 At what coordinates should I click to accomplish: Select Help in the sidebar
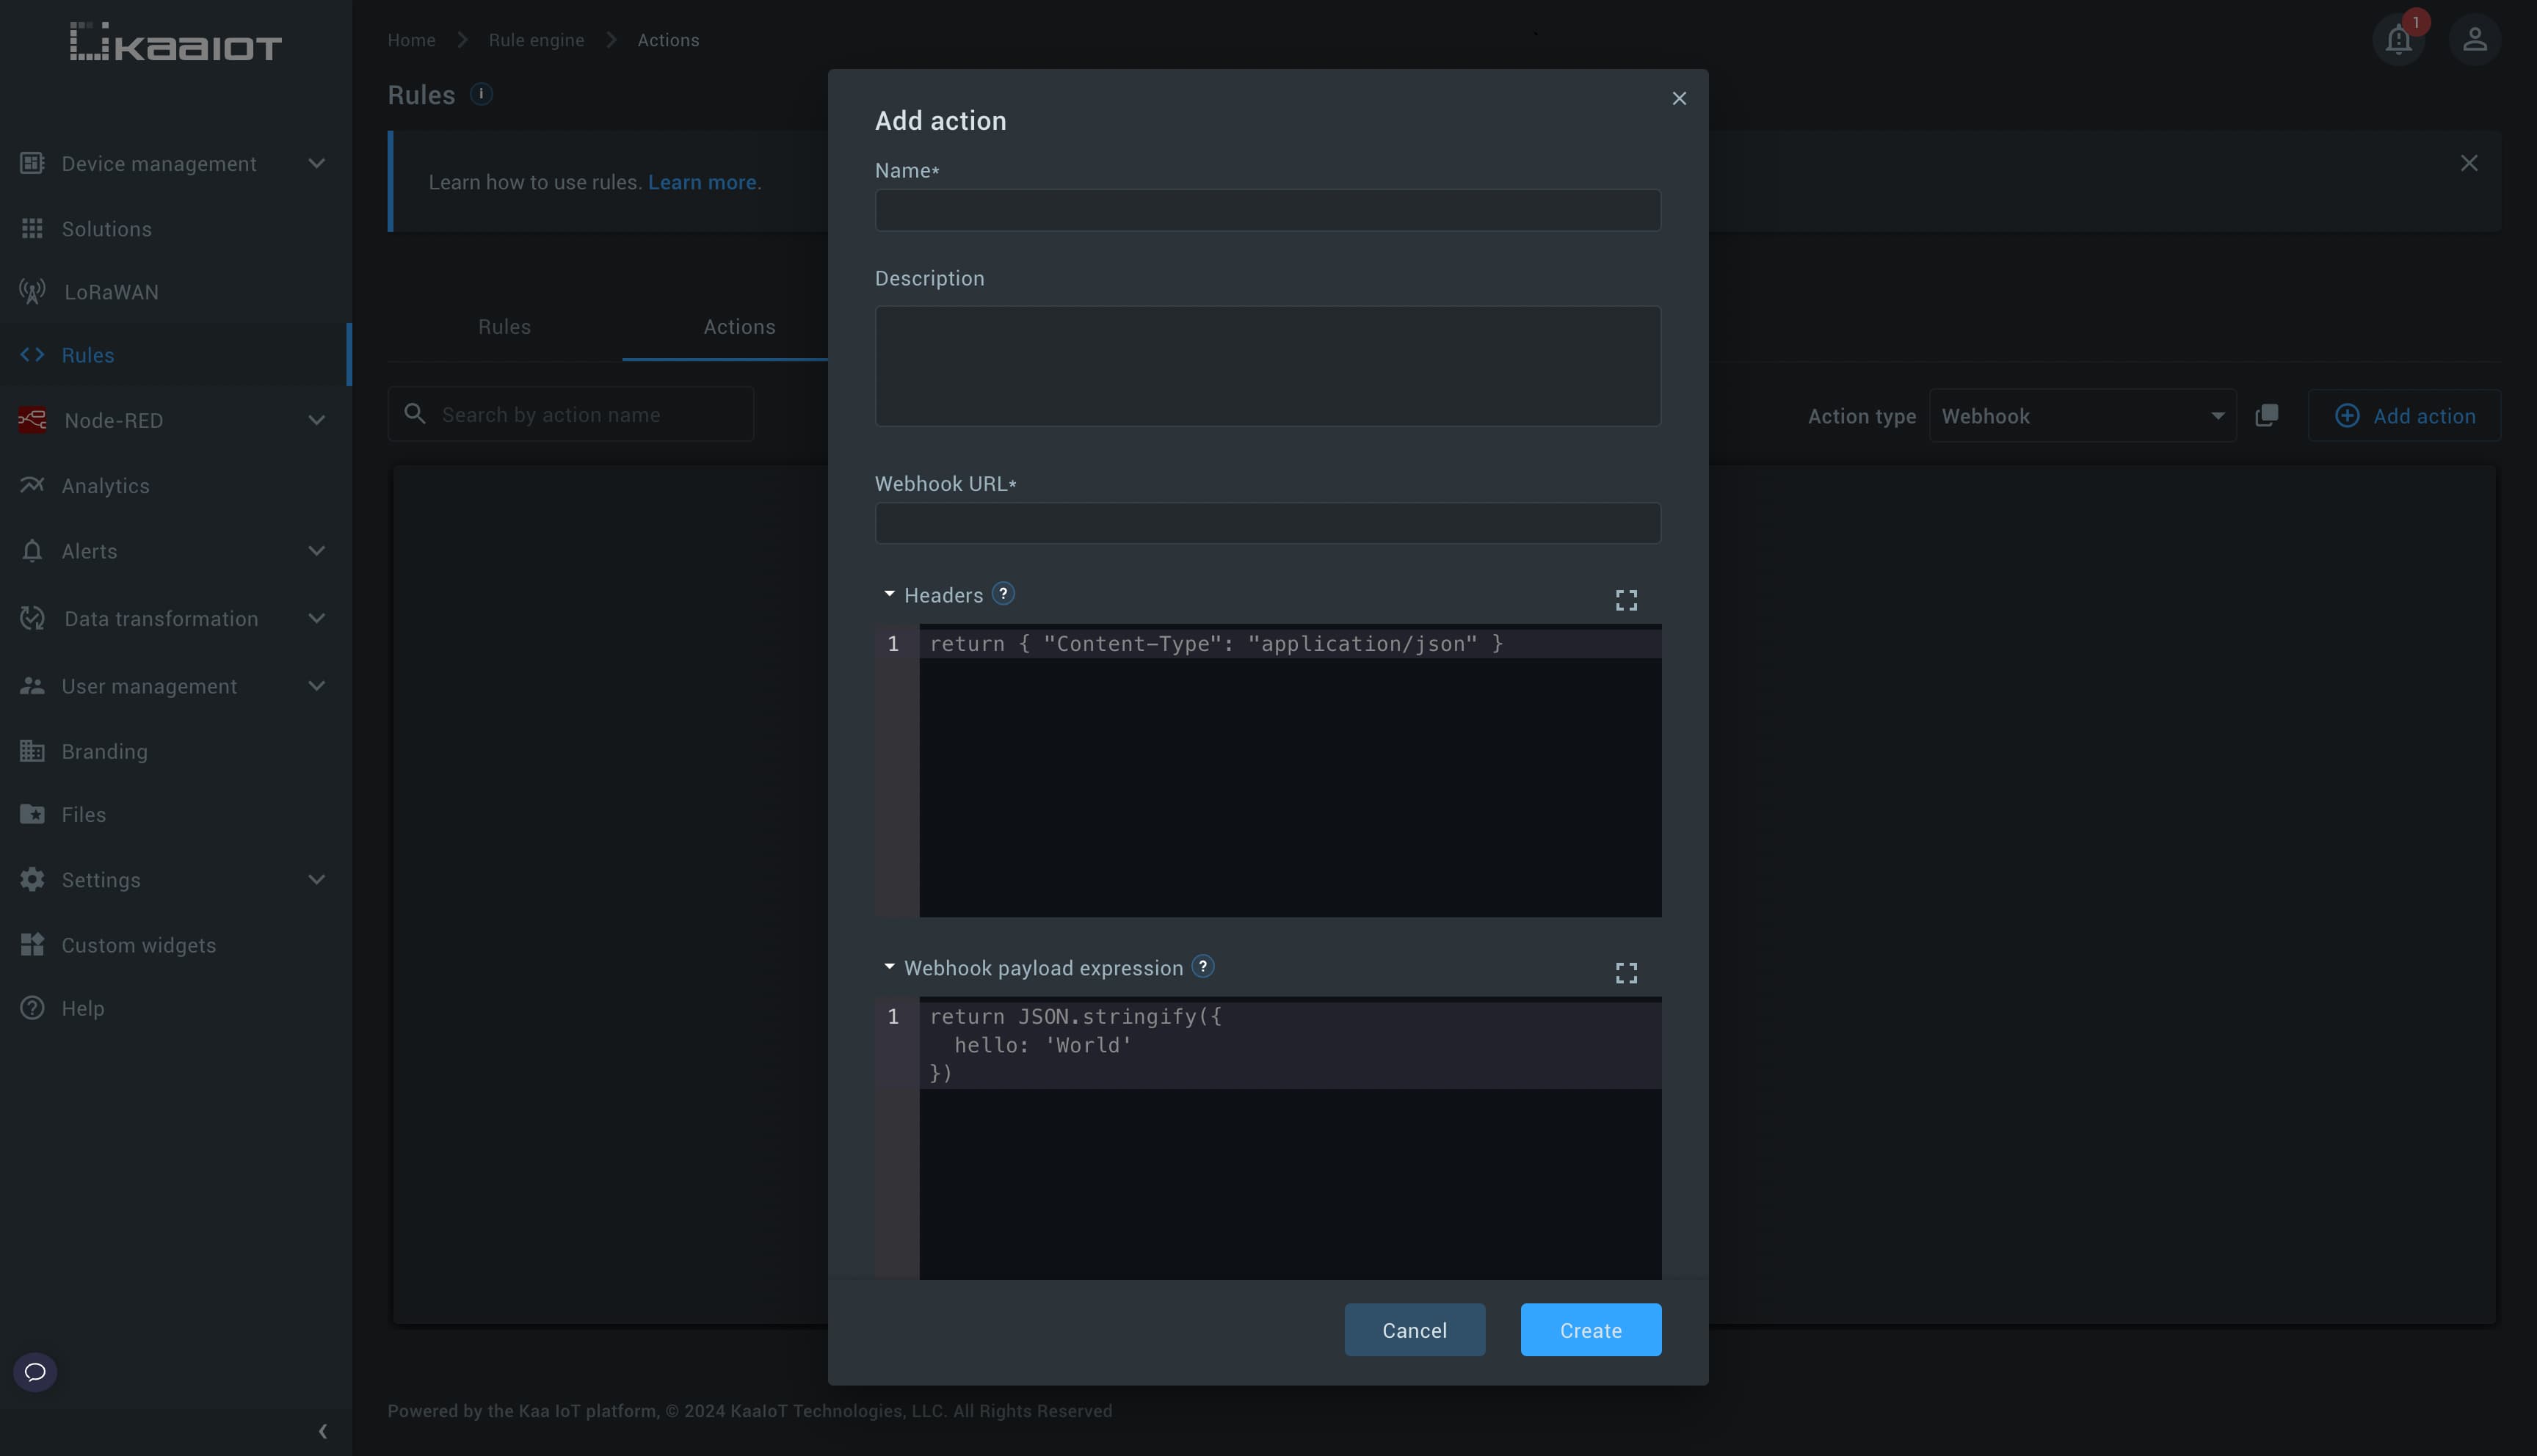tap(175, 1008)
